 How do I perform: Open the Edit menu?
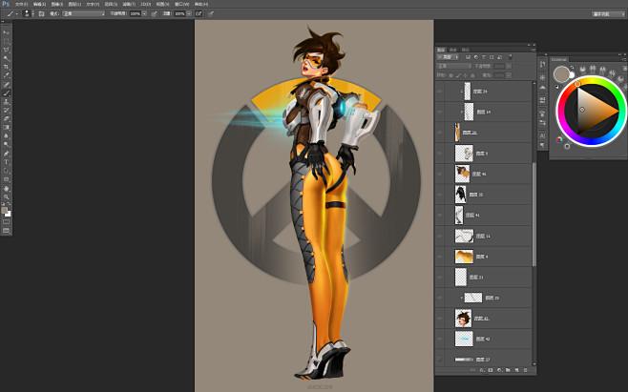[x=39, y=4]
